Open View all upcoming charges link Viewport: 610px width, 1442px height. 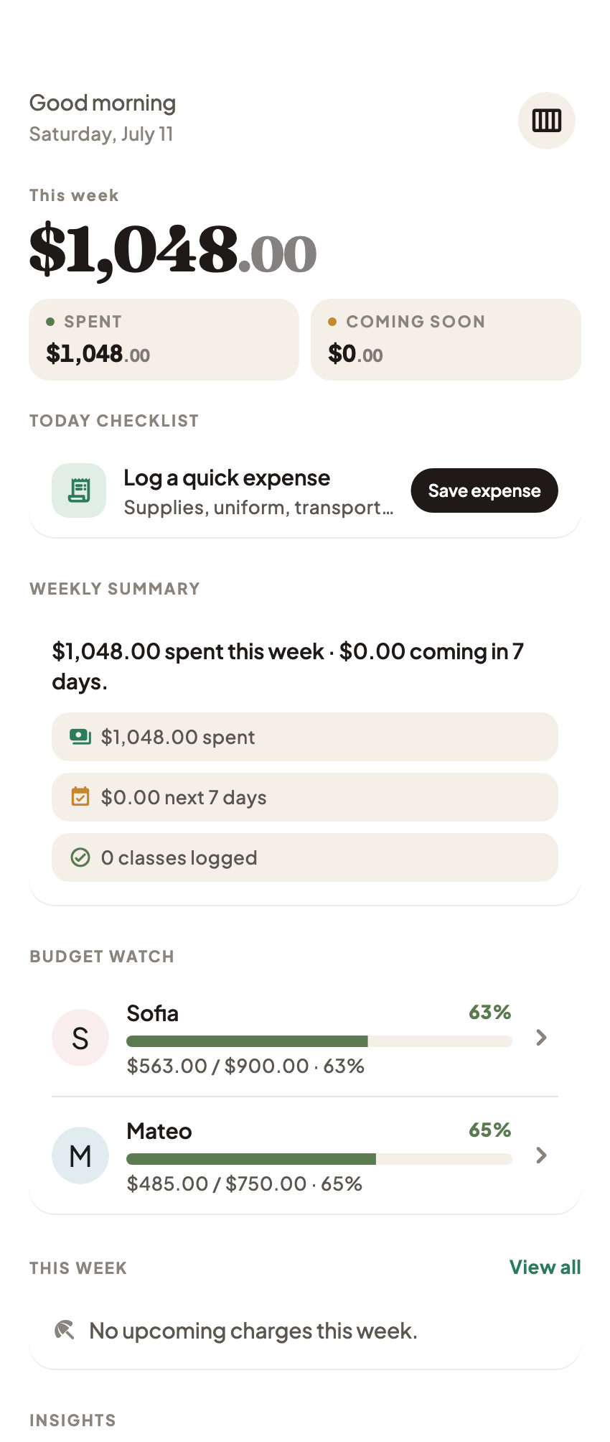[x=545, y=1267]
